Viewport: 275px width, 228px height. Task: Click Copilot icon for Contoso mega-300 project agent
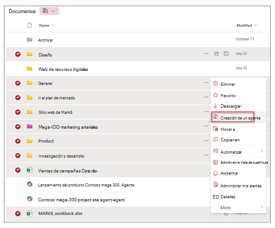[x=29, y=199]
